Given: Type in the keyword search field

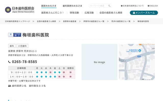Looking at the screenshot, I should pyautogui.click(x=98, y=6).
